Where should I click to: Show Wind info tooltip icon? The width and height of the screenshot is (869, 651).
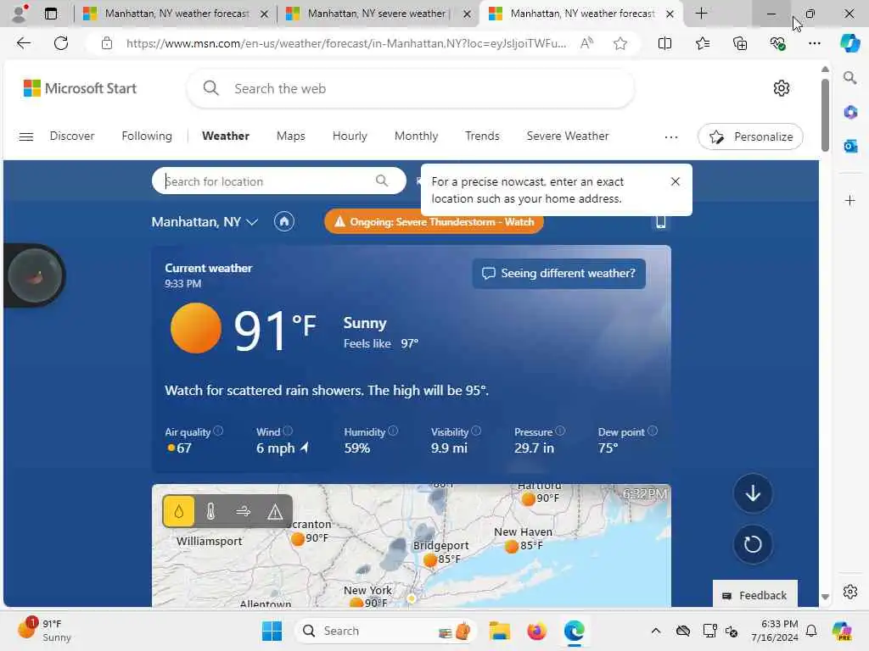(288, 431)
